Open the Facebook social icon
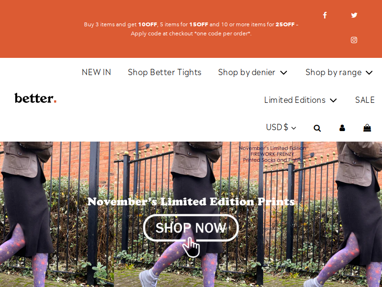This screenshot has height=287, width=382. [325, 15]
